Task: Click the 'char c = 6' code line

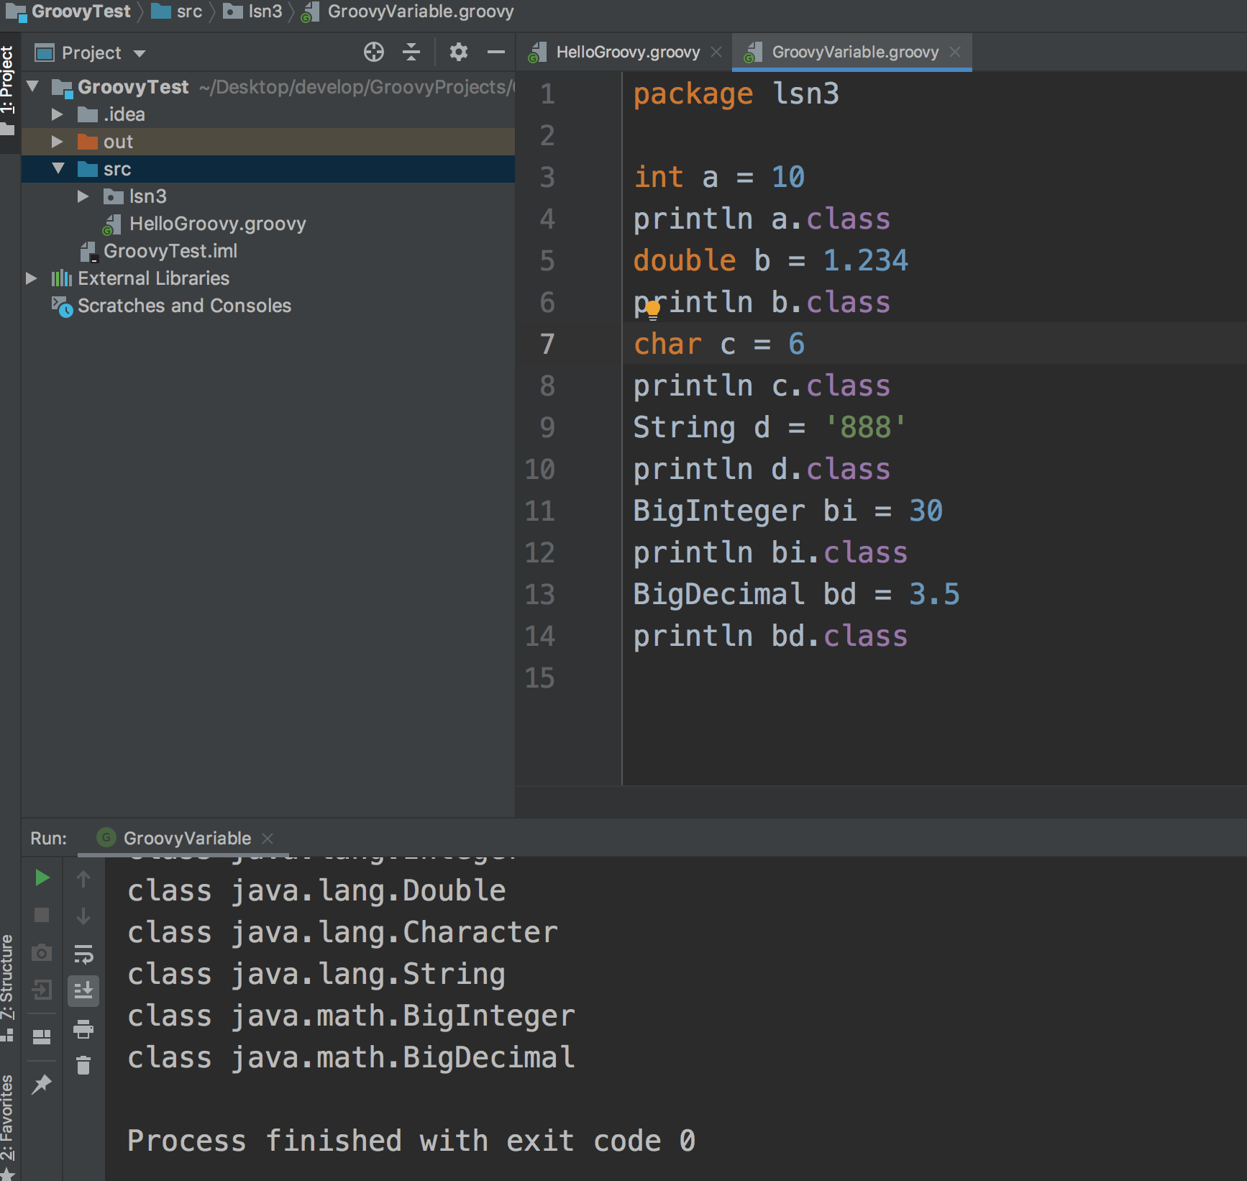Action: pyautogui.click(x=719, y=344)
